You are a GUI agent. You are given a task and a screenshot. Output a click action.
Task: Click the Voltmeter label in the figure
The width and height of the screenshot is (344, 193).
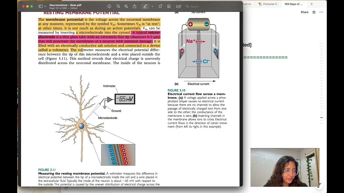[x=109, y=86]
